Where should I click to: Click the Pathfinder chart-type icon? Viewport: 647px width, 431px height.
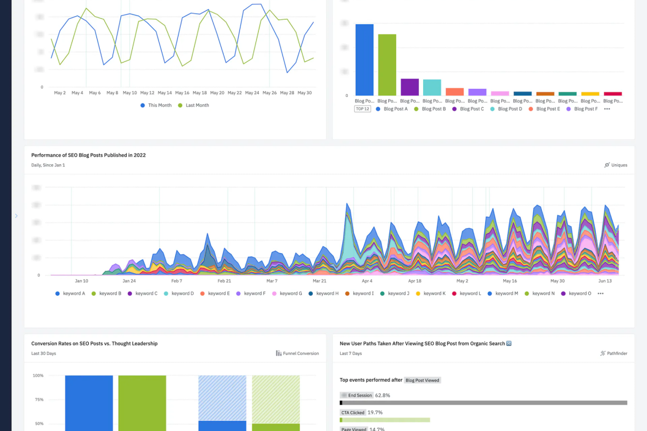tap(603, 353)
